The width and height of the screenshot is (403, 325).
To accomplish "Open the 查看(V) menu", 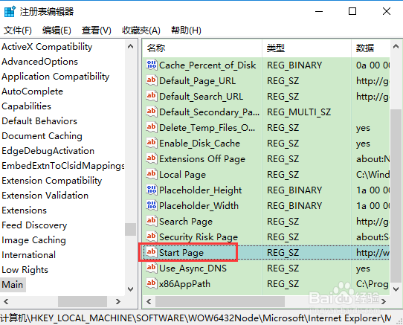I will click(x=97, y=30).
